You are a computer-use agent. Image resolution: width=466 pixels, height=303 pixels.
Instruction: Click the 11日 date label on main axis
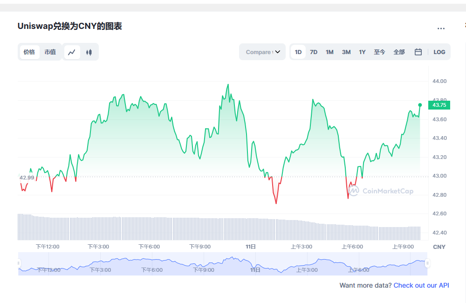click(x=251, y=247)
